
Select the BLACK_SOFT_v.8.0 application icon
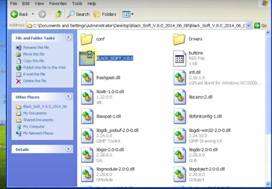87,58
